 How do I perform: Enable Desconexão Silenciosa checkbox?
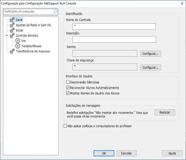coord(68,82)
